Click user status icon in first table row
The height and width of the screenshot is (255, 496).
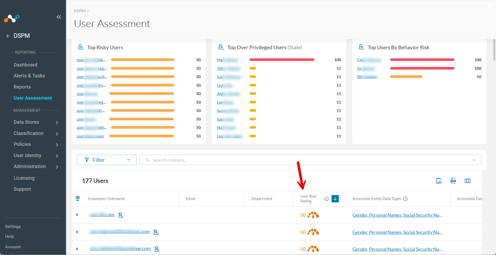tap(120, 215)
